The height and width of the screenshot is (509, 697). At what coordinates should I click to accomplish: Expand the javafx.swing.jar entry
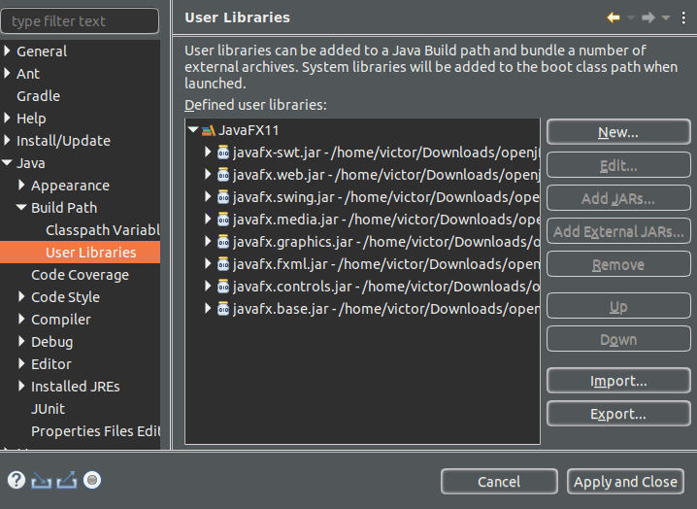[208, 196]
